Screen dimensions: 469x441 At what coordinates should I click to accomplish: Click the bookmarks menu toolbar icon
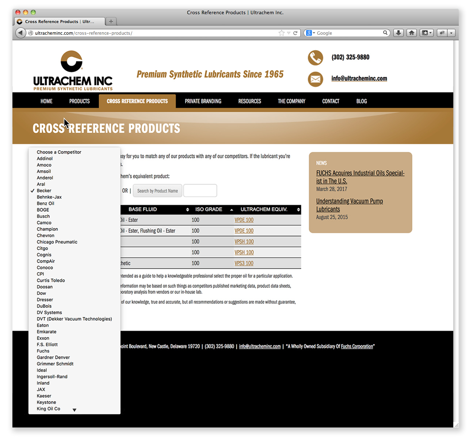[426, 33]
